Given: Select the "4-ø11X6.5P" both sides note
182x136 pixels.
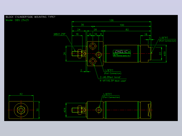Looking at the screenshot, I should [113, 81].
